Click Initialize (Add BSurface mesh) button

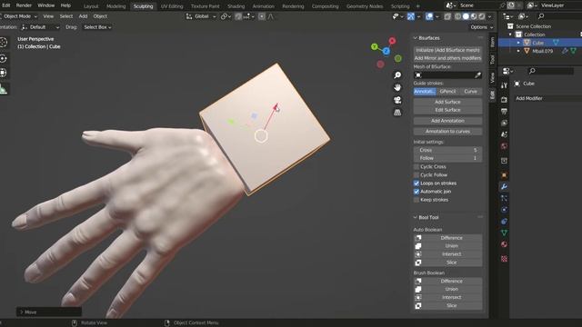447,50
